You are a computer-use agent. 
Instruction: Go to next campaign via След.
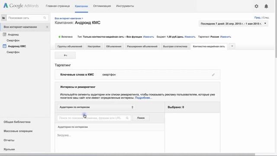266,17
